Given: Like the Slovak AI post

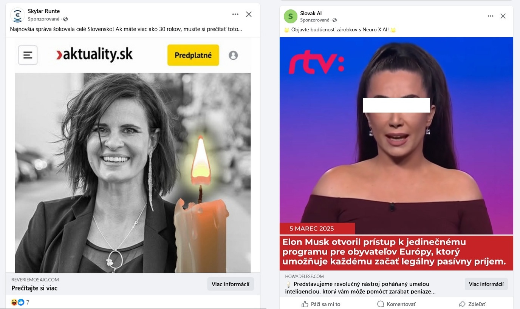Looking at the screenshot, I should (x=321, y=304).
